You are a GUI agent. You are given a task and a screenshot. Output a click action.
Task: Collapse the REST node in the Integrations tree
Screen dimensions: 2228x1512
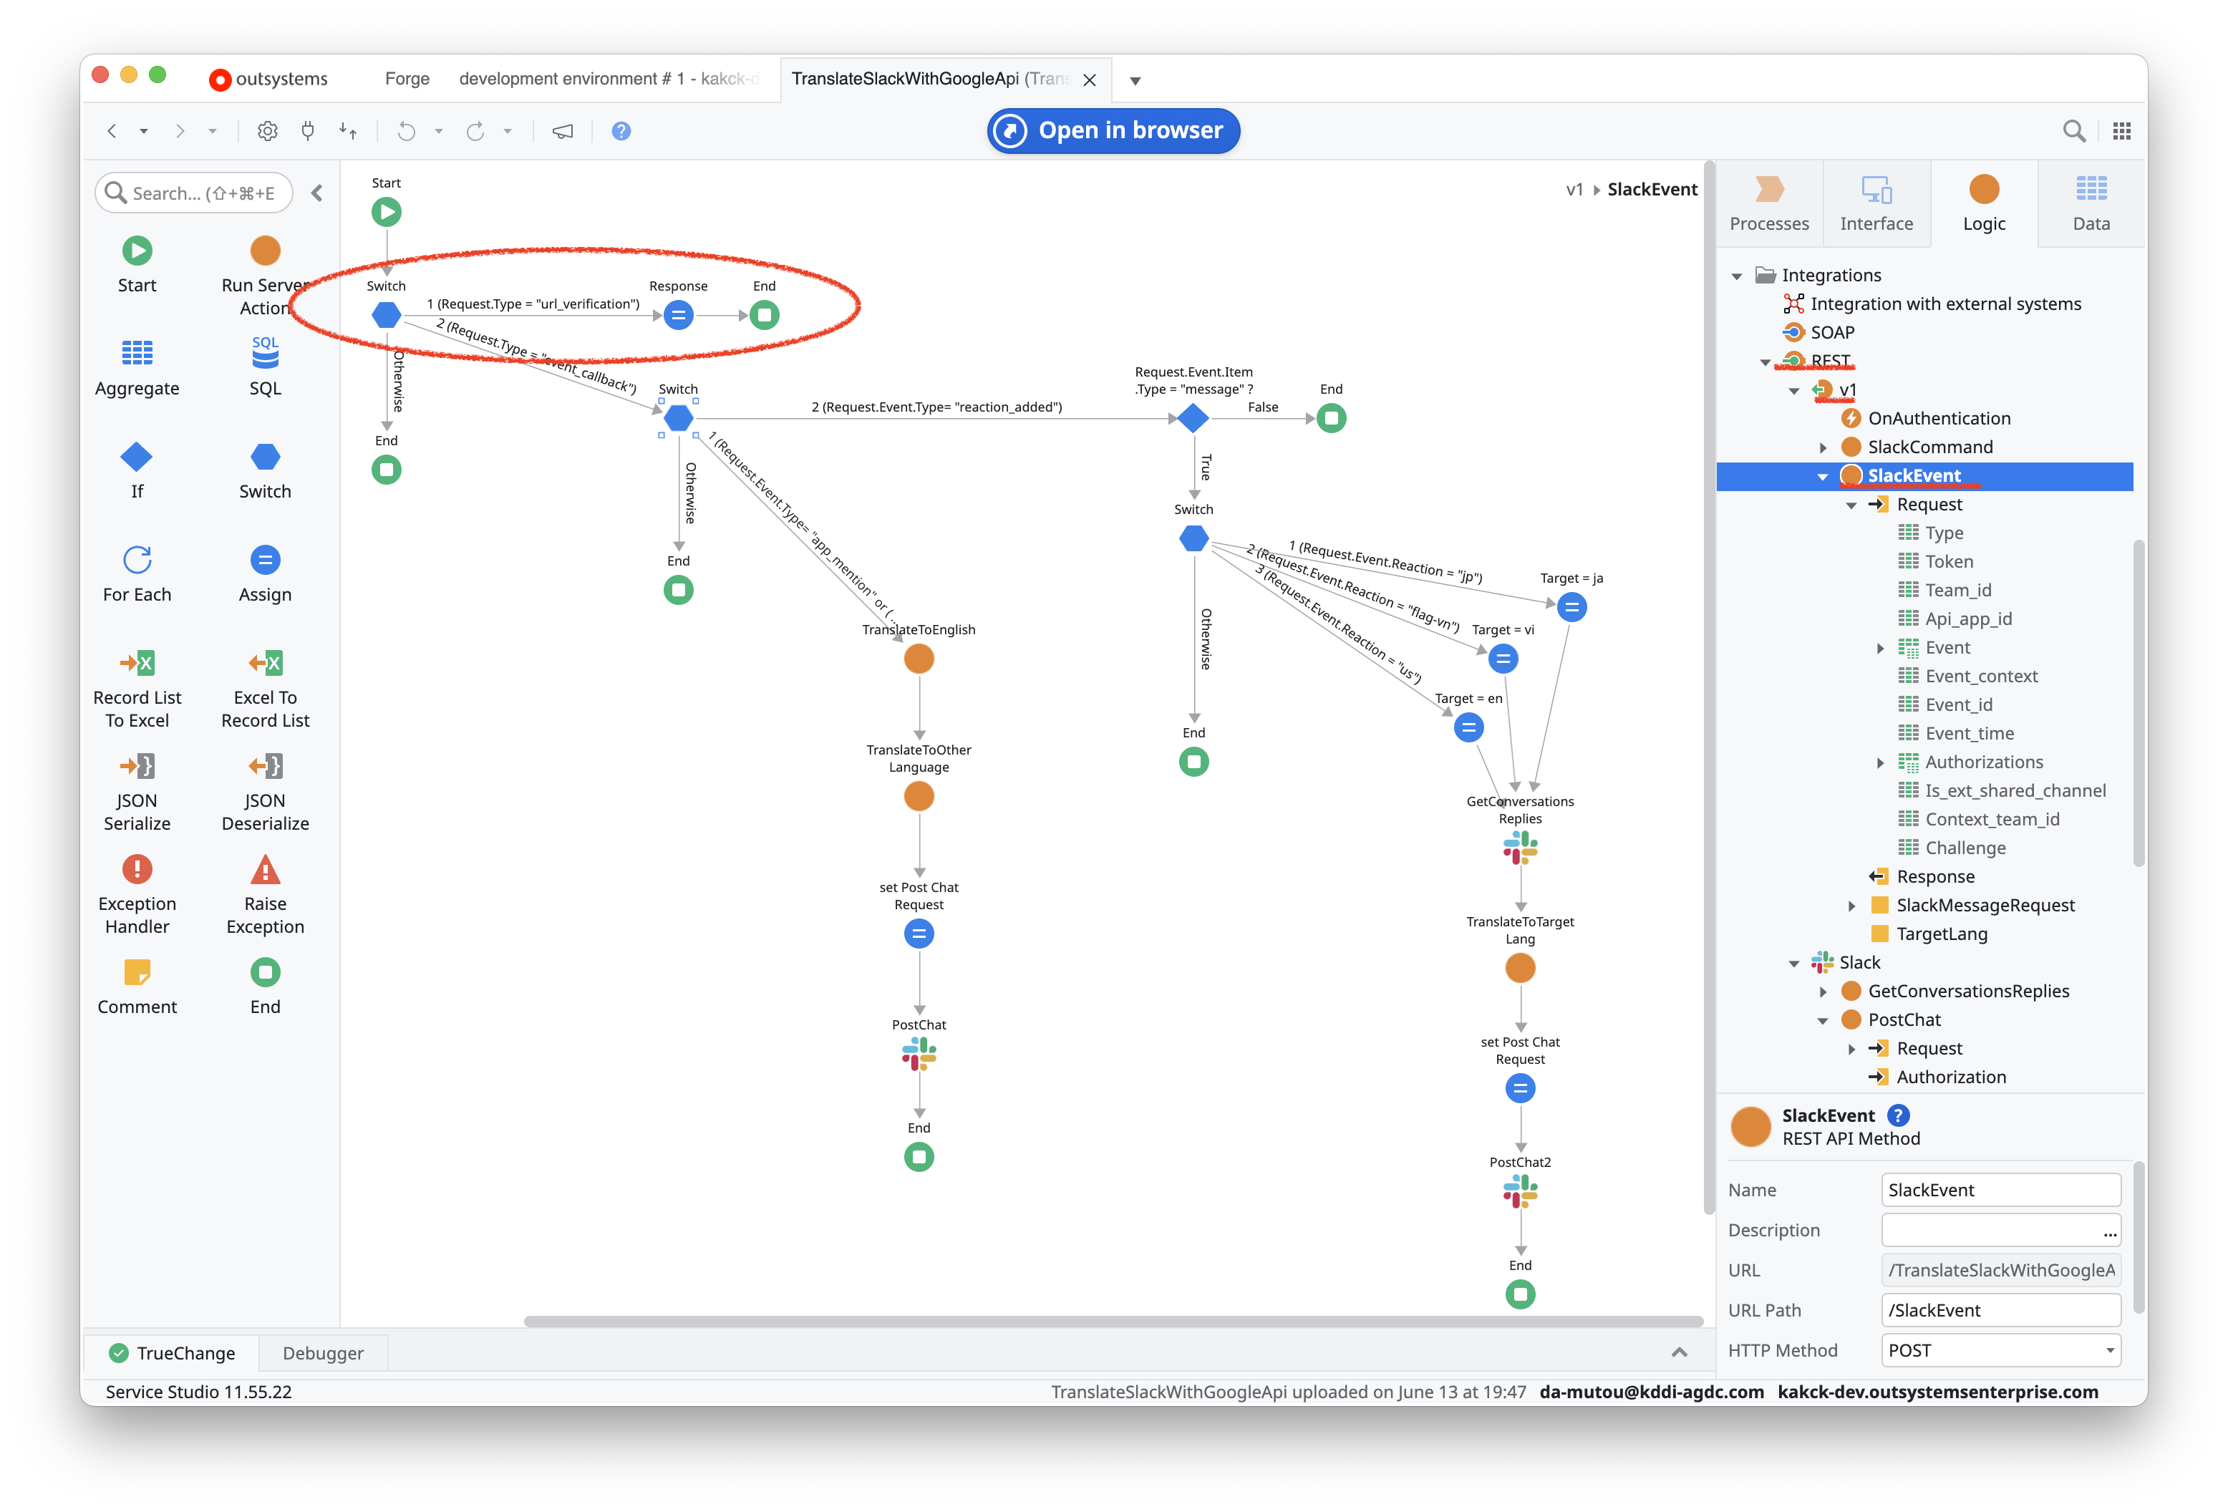(1766, 361)
